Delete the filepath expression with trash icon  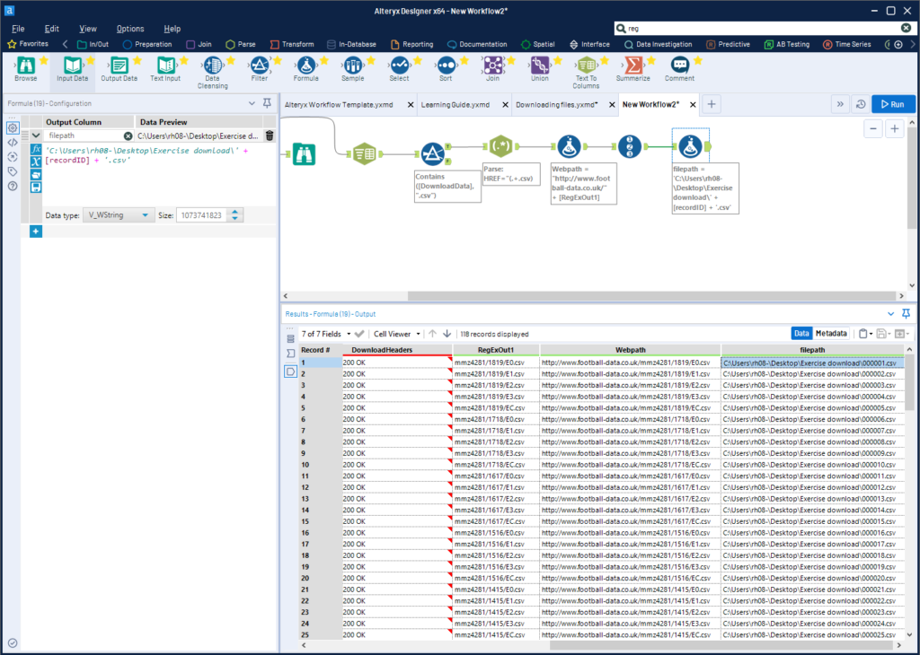(269, 135)
